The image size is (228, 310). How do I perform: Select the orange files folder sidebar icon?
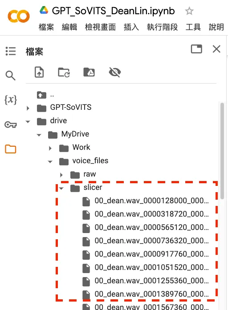(x=11, y=149)
